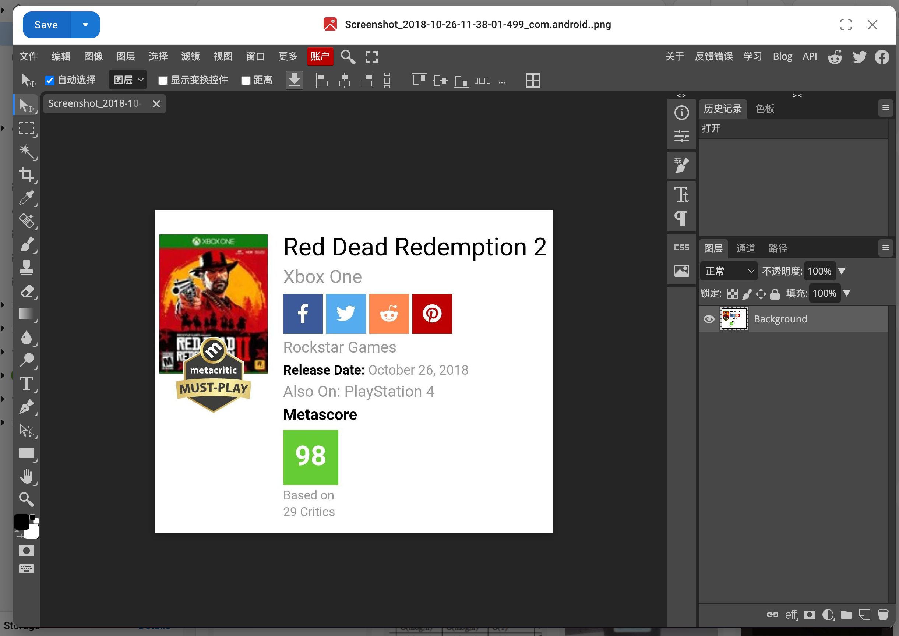
Task: Open the Blog link
Action: (782, 56)
